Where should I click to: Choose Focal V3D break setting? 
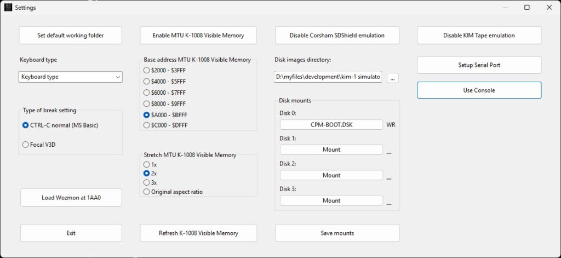[26, 145]
